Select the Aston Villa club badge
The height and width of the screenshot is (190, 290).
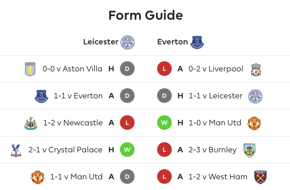(x=30, y=69)
